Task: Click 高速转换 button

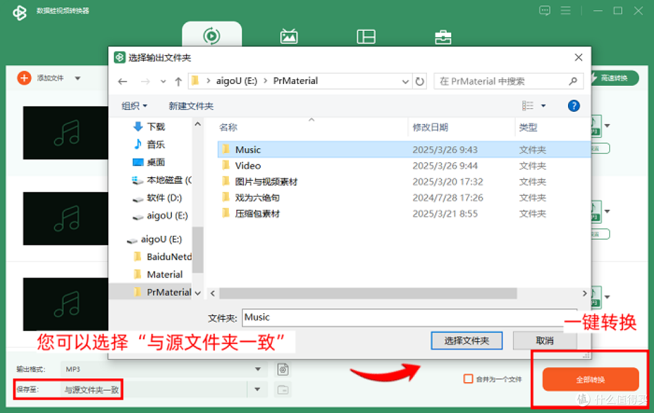Action: click(x=615, y=78)
